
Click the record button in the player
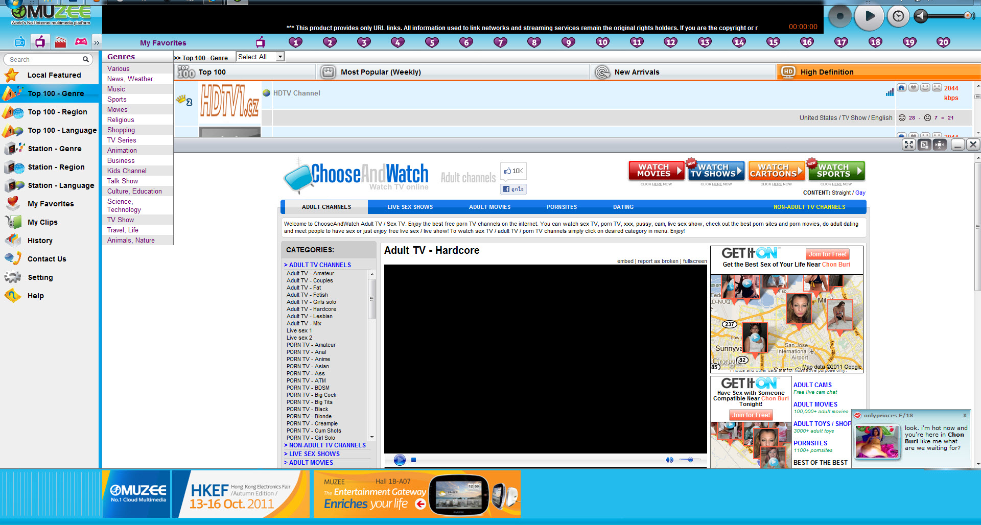point(840,16)
